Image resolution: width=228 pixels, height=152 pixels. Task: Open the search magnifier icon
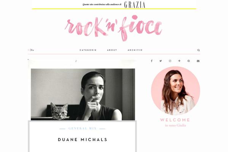click(198, 50)
